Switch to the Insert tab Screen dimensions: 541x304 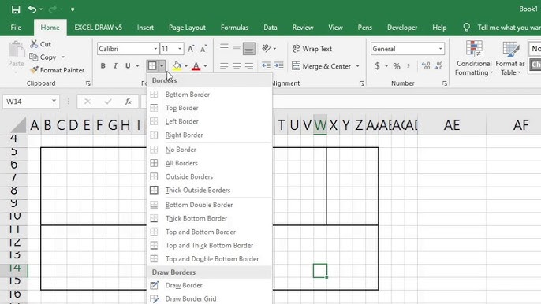[145, 28]
